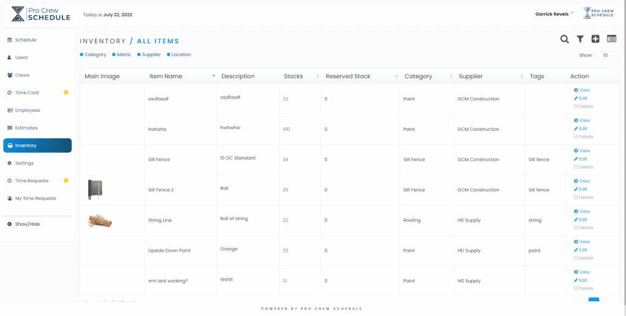
Task: Click the Show entries count field
Action: [x=608, y=55]
